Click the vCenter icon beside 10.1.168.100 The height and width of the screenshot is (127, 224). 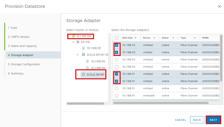[74, 36]
